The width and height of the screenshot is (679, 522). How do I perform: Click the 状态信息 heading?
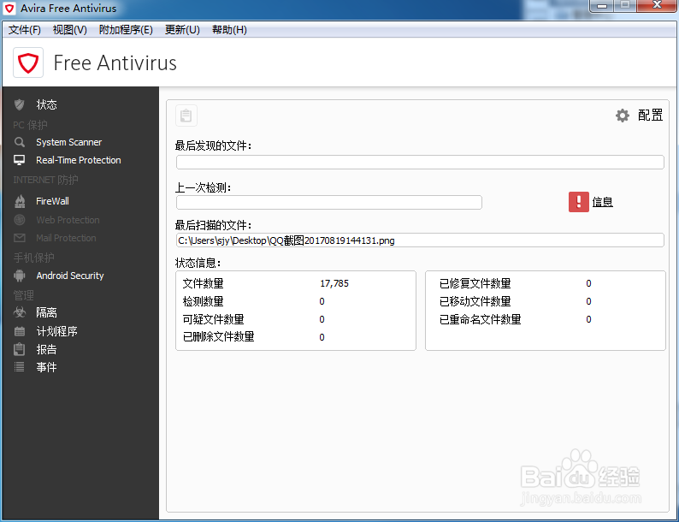point(198,263)
